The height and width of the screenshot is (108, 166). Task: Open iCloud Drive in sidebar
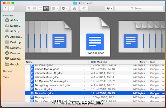pos(13,26)
